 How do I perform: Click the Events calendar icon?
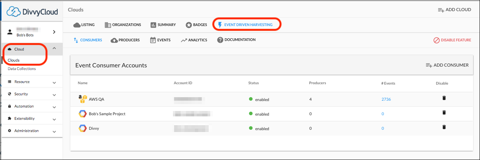[x=153, y=40]
